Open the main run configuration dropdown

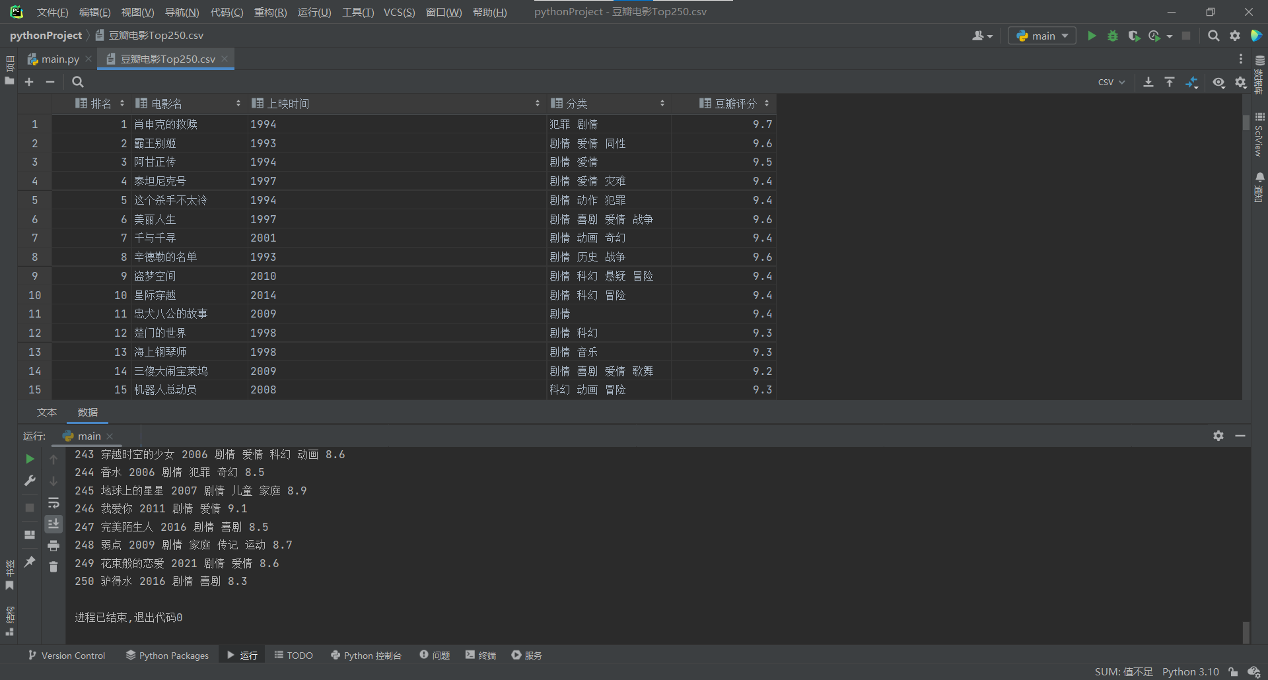pyautogui.click(x=1042, y=36)
